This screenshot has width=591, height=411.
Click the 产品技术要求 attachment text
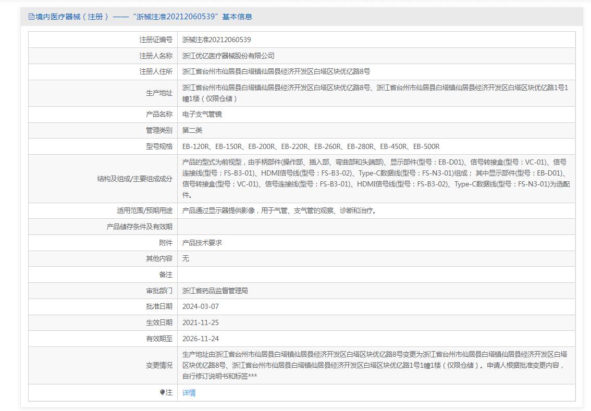click(x=202, y=243)
